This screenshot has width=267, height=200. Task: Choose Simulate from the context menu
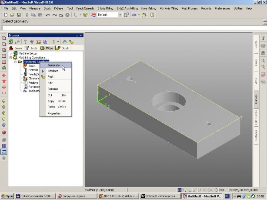56,71
